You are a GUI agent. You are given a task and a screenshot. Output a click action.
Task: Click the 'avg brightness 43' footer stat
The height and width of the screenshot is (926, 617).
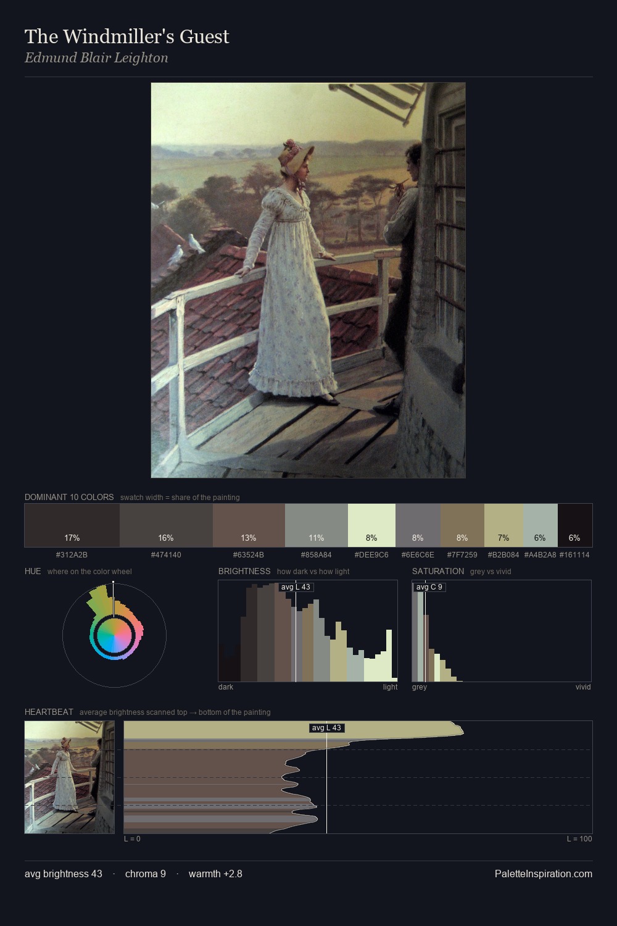pyautogui.click(x=64, y=874)
